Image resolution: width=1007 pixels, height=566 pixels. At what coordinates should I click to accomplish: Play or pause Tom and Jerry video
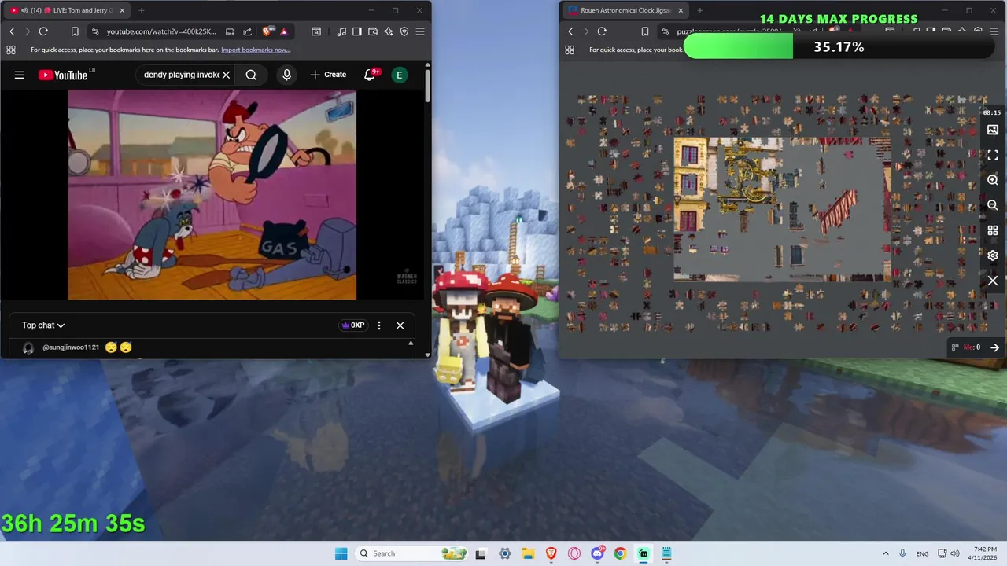tap(212, 194)
